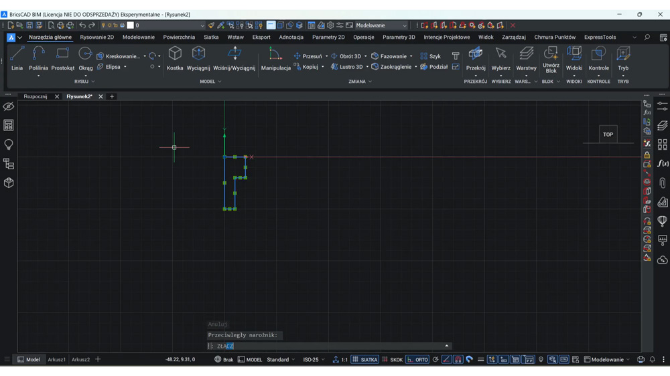This screenshot has height=376, width=670.
Task: Switch to the Rysowanie 2D ribbon tab
Action: click(x=97, y=37)
